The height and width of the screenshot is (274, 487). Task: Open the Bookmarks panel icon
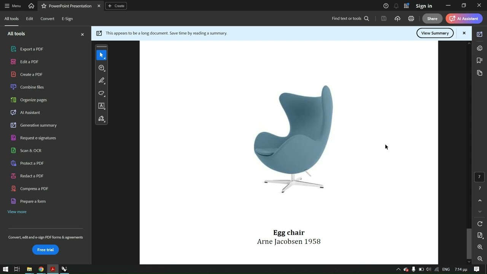coord(479,61)
